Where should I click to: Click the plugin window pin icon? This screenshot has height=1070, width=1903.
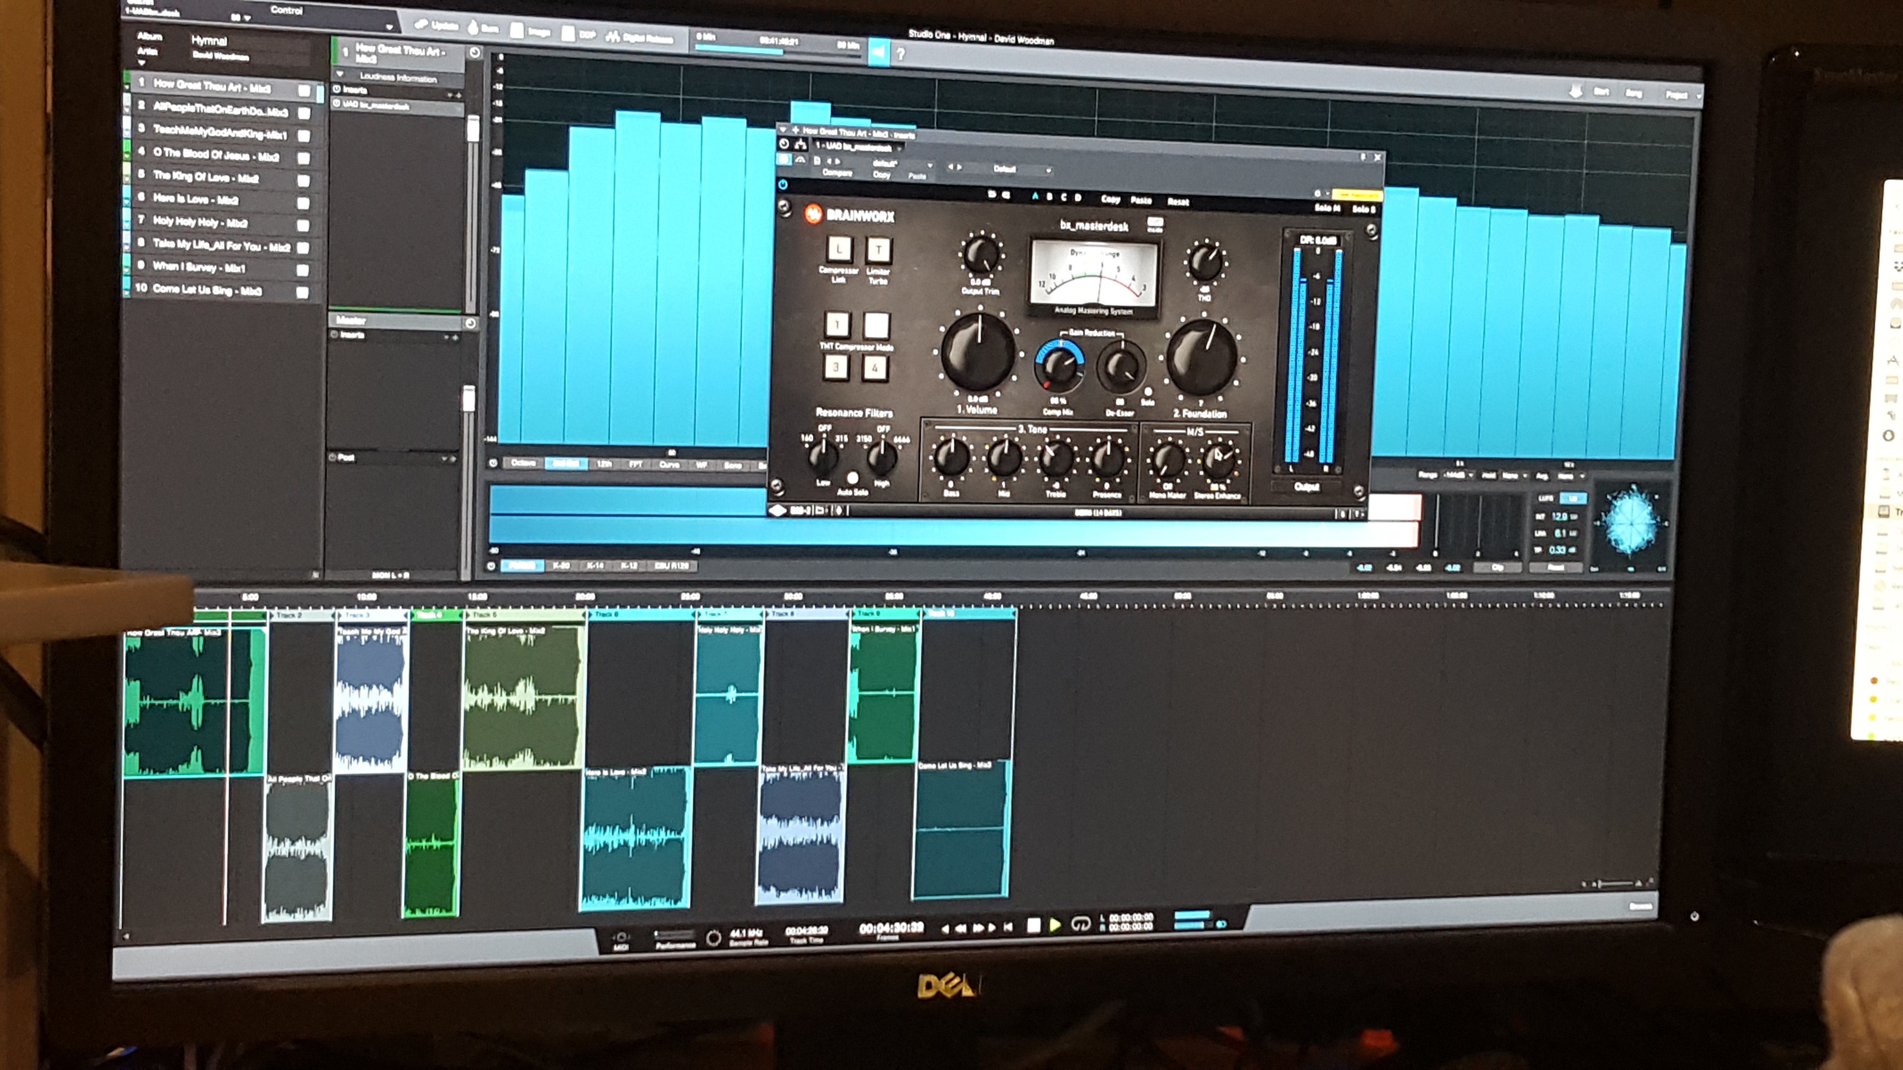1363,156
